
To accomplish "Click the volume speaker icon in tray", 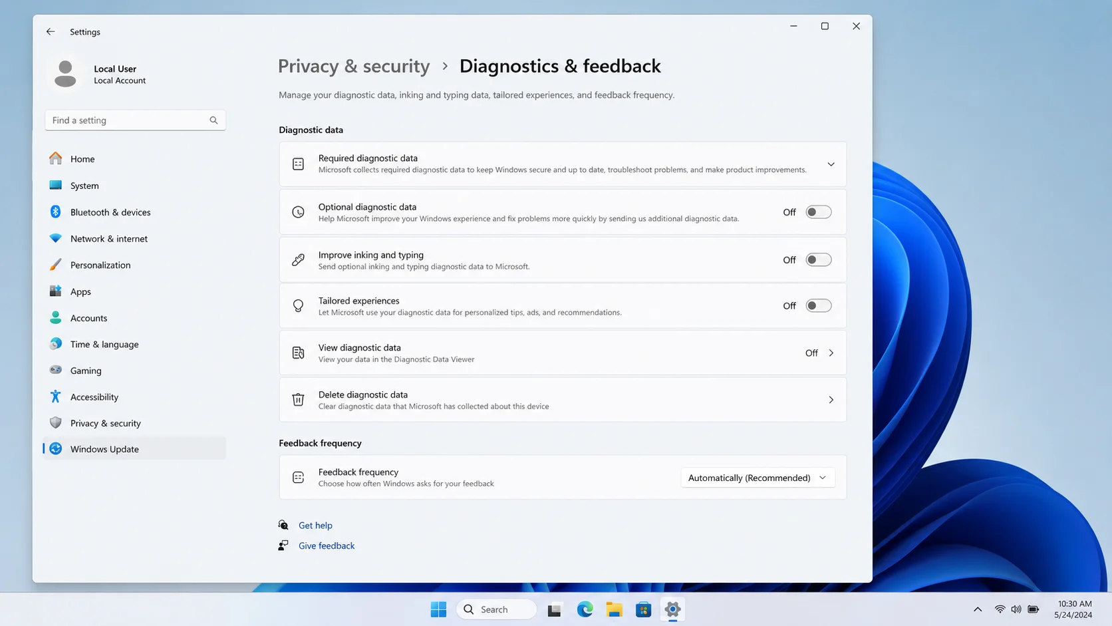I will point(1016,609).
